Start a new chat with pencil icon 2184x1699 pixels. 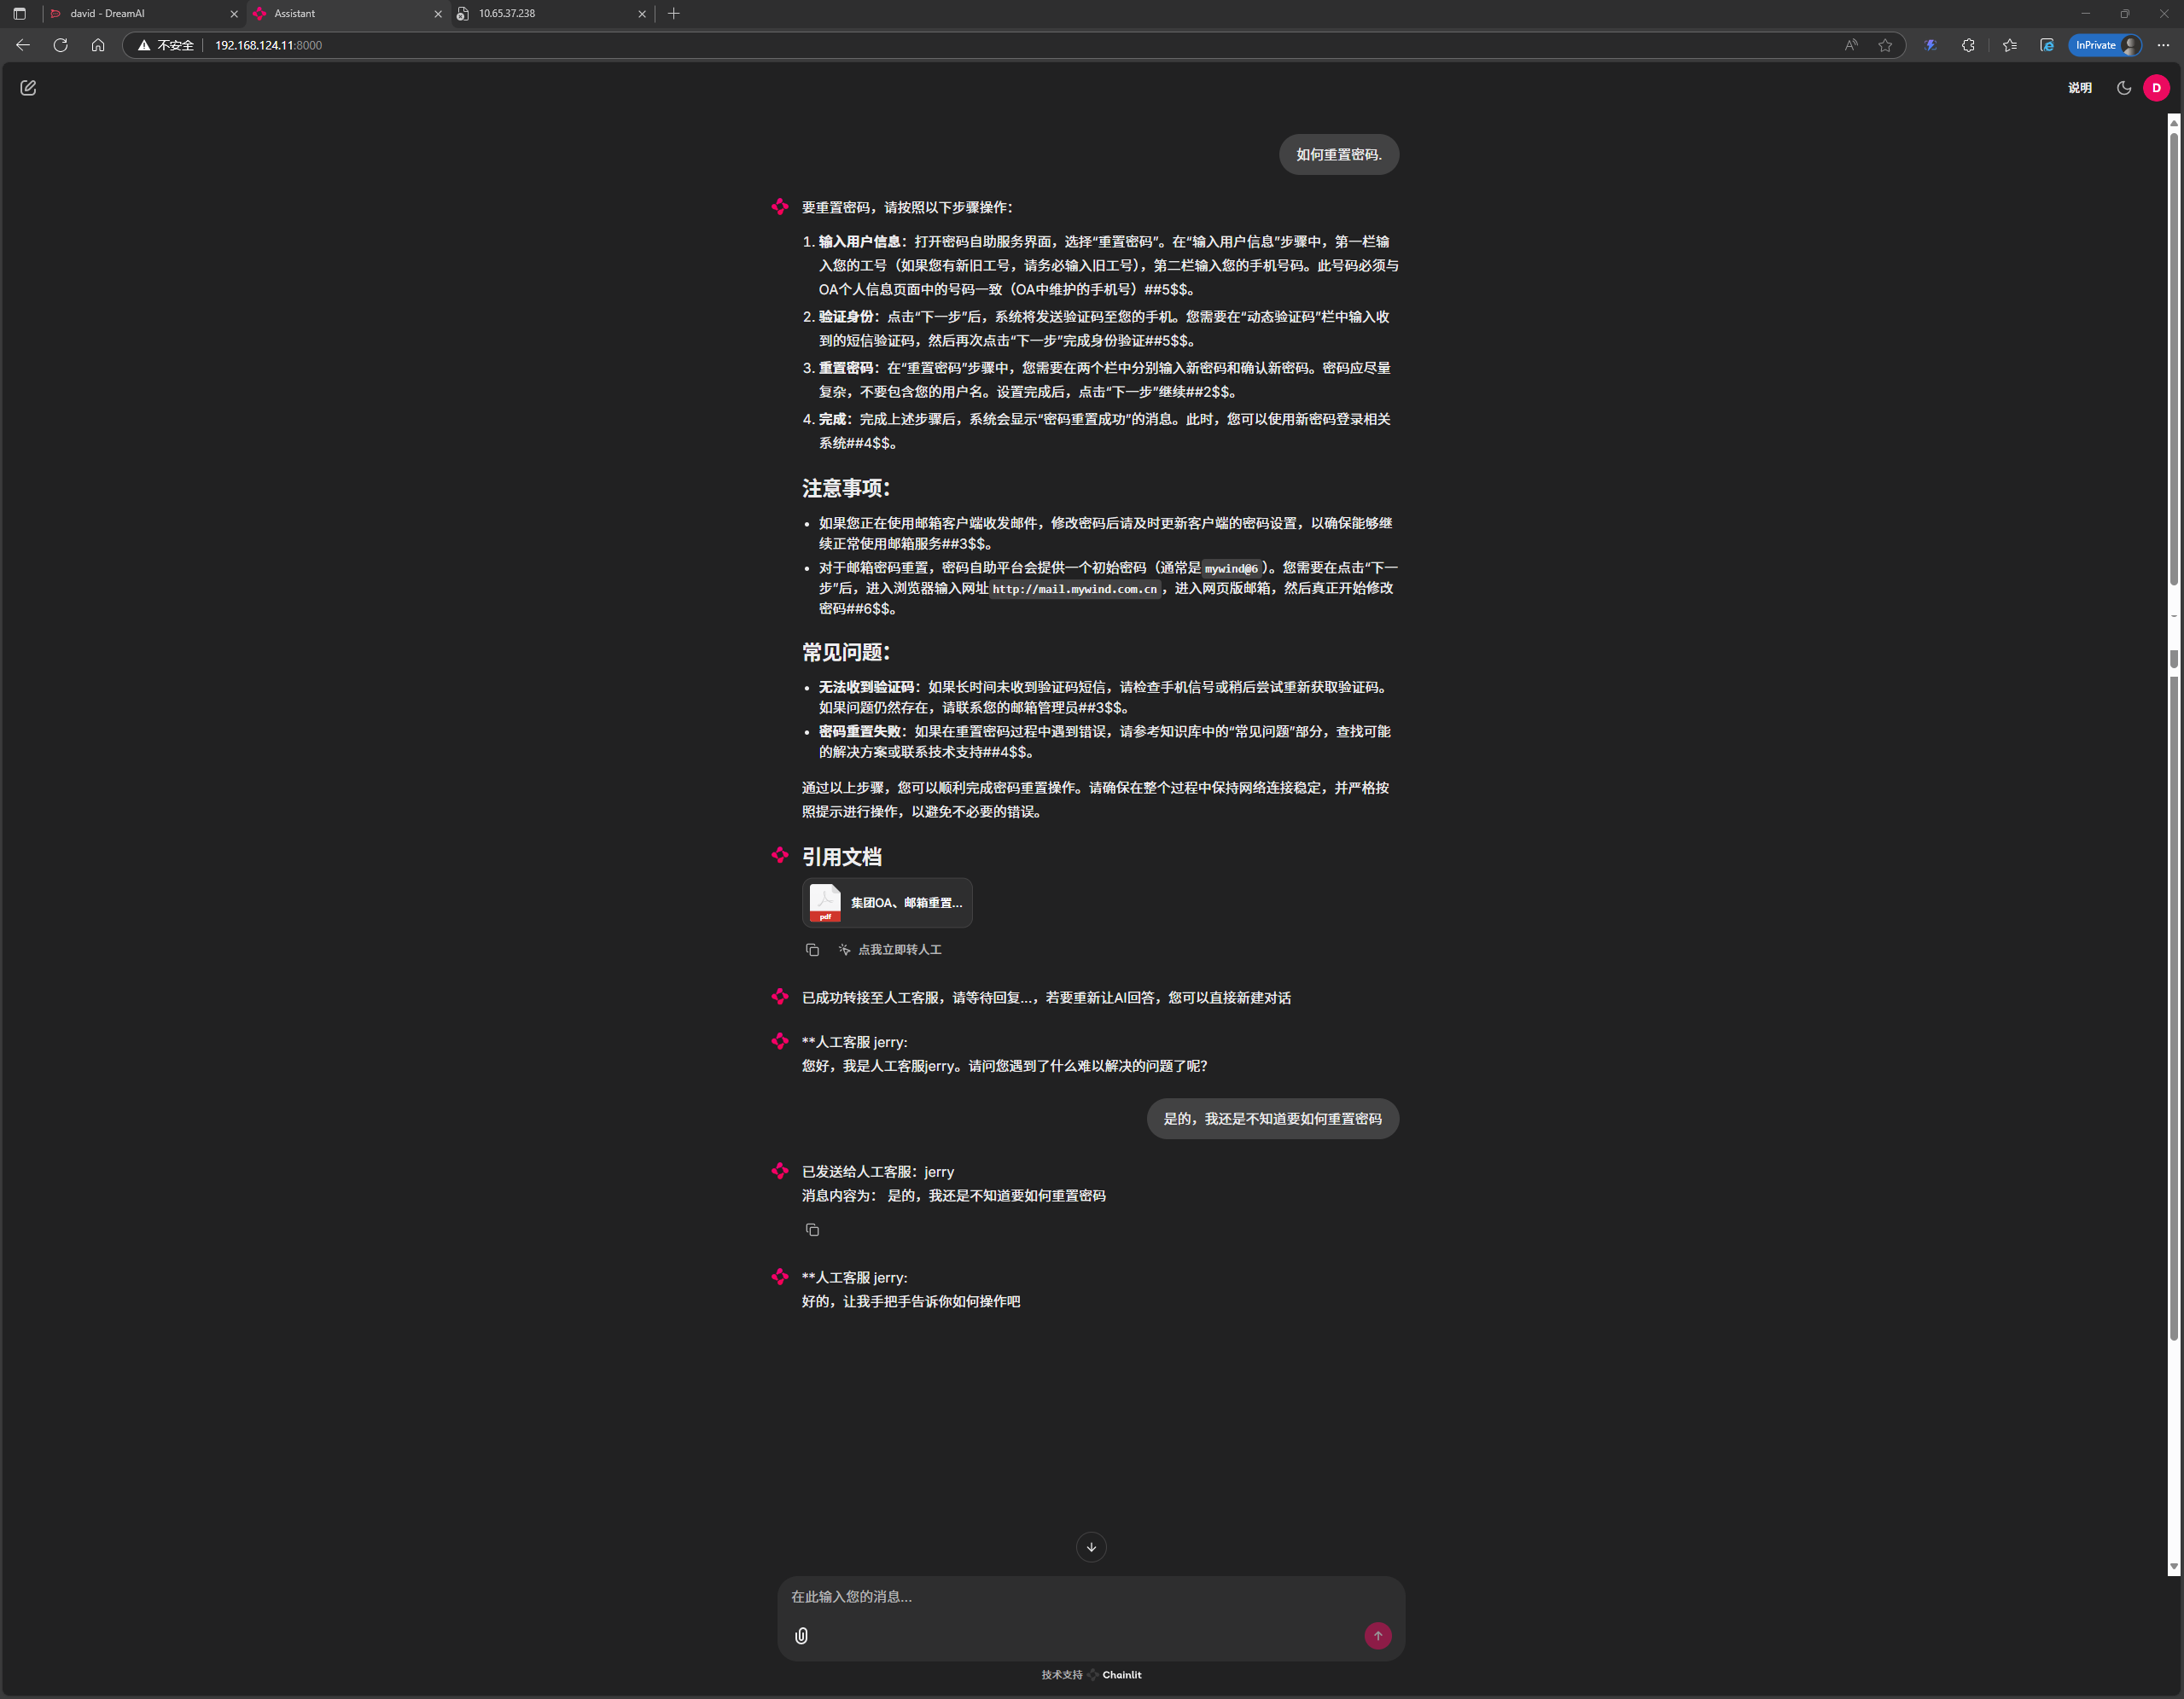pos(28,88)
